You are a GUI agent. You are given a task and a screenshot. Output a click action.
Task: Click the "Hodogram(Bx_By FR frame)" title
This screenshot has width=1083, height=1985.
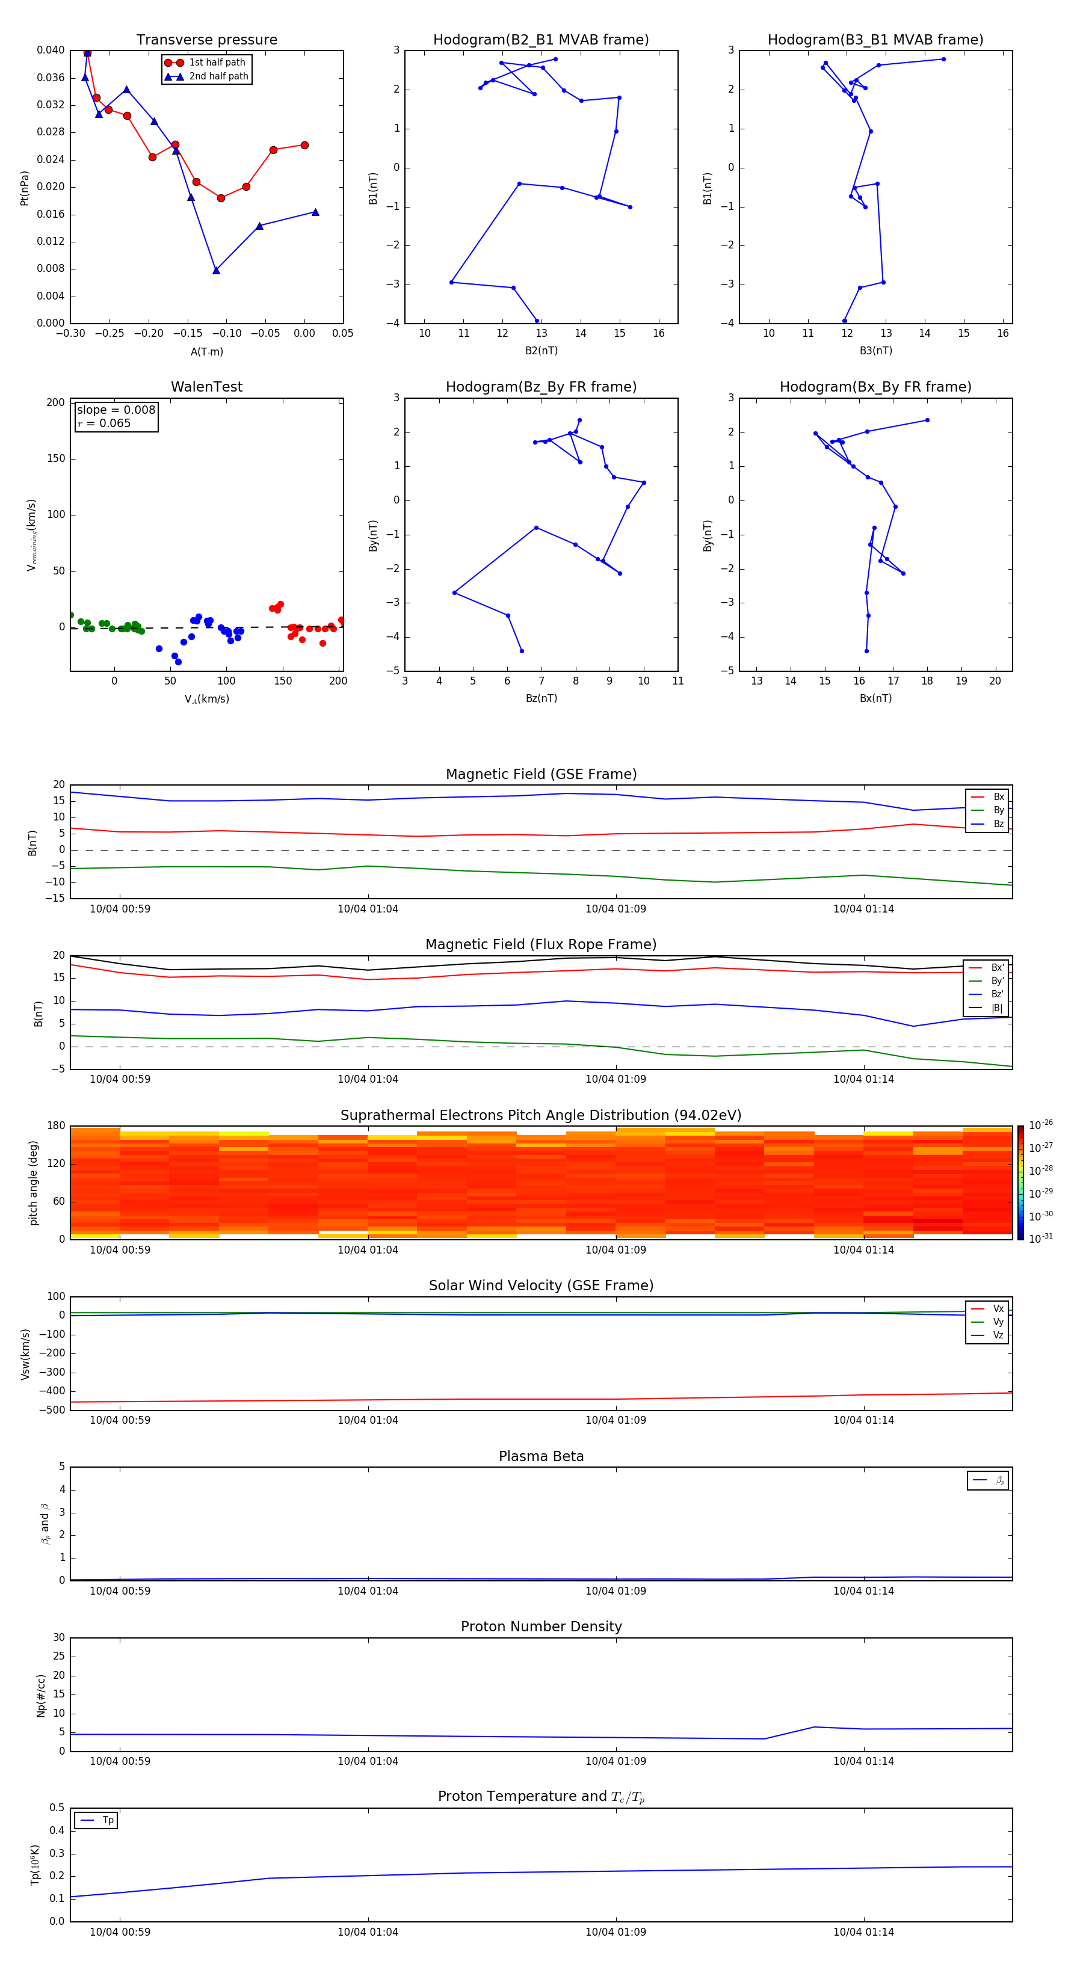tap(875, 387)
